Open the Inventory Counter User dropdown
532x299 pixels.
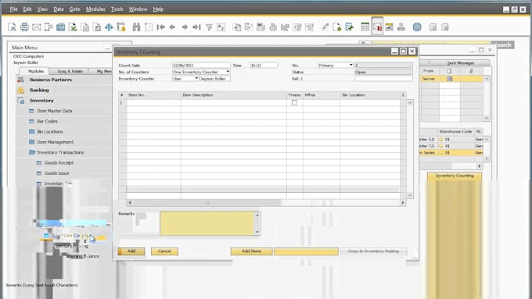(196, 79)
